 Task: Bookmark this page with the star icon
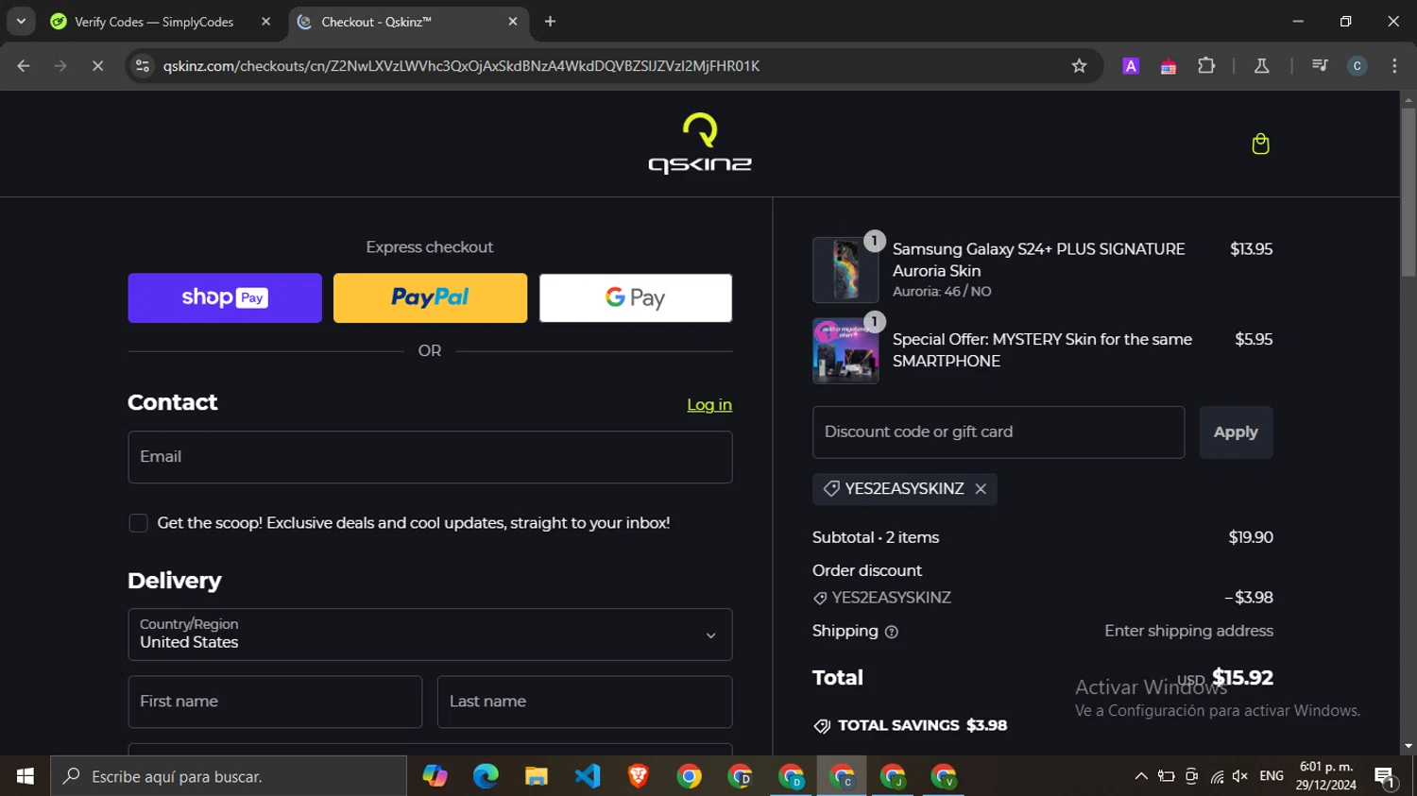tap(1079, 66)
